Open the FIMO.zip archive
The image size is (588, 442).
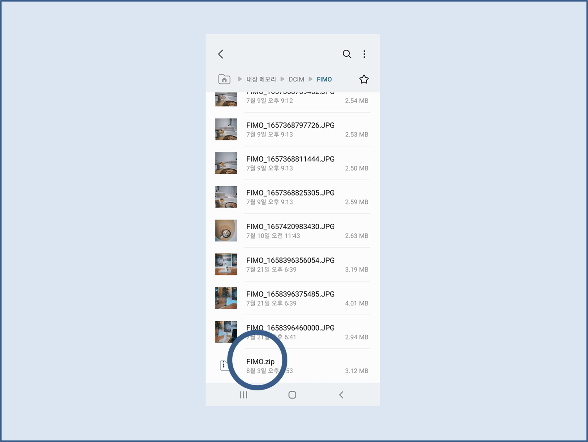[x=292, y=366]
